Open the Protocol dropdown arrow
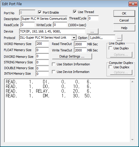Image resolution: width=139 pixels, height=147 pixels. click(x=74, y=37)
